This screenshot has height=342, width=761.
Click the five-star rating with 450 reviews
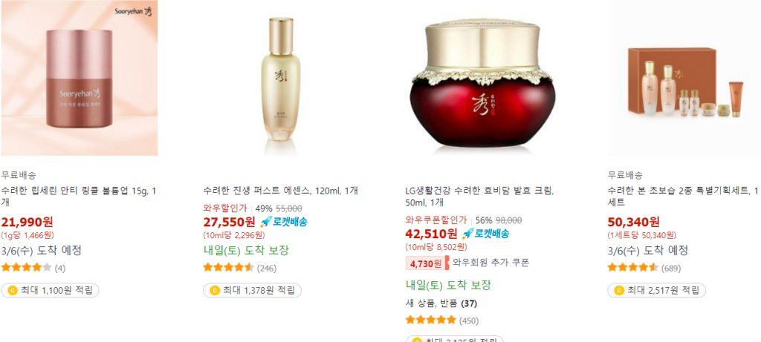point(431,320)
